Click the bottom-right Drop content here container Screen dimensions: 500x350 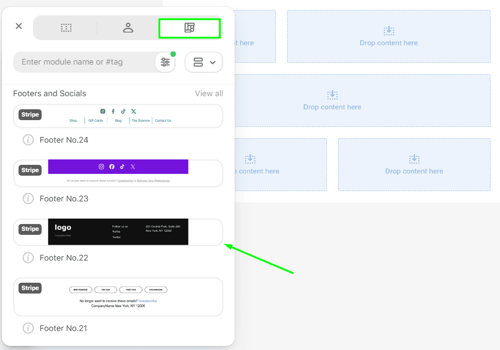click(x=414, y=164)
